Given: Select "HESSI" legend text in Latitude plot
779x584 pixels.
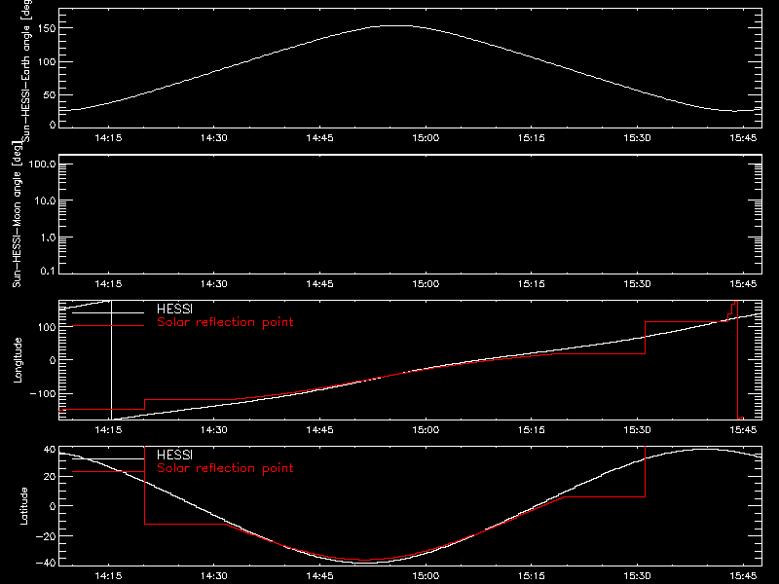Looking at the screenshot, I should [174, 455].
